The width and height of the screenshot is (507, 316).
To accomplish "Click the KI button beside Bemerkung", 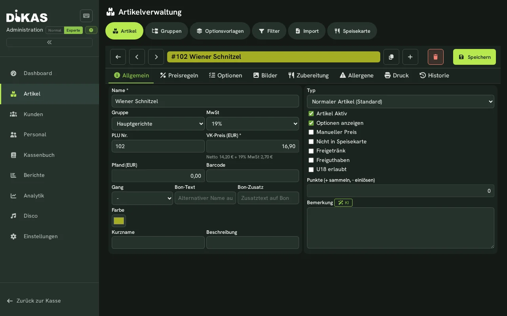I will tap(343, 203).
